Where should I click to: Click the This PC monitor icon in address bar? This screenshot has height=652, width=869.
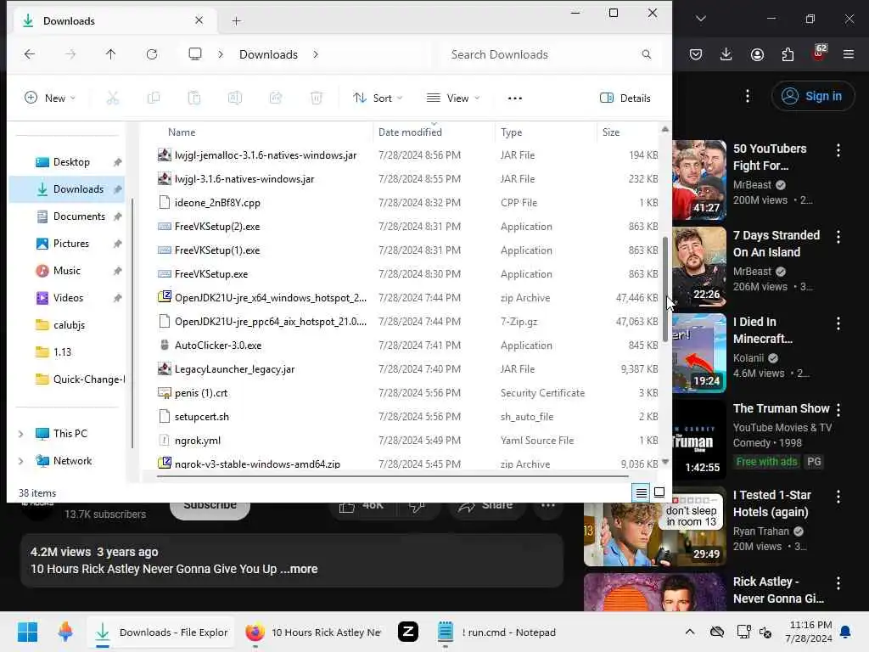coord(195,54)
